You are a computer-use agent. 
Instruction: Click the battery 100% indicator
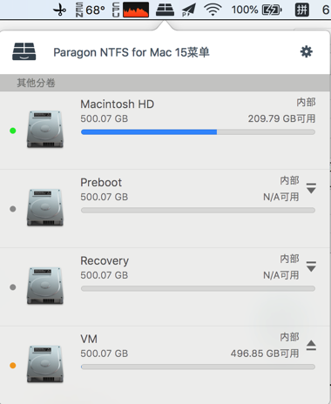tap(257, 10)
